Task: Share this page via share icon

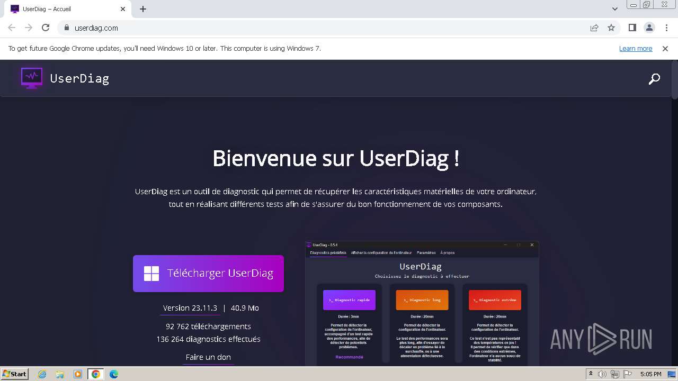Action: [594, 28]
